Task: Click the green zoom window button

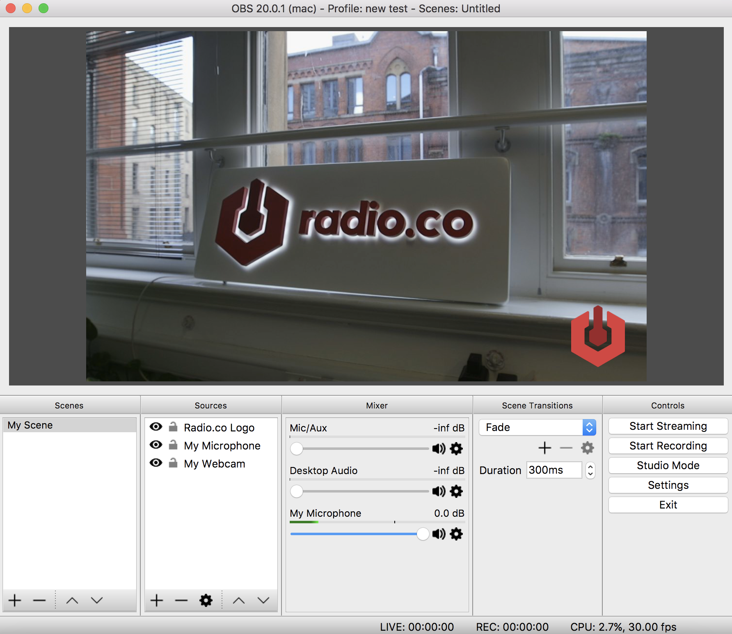Action: pos(43,8)
